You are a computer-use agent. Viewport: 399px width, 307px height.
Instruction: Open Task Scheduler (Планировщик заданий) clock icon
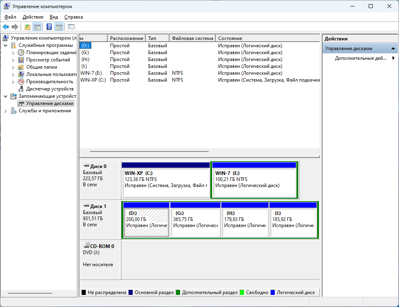pyautogui.click(x=21, y=53)
